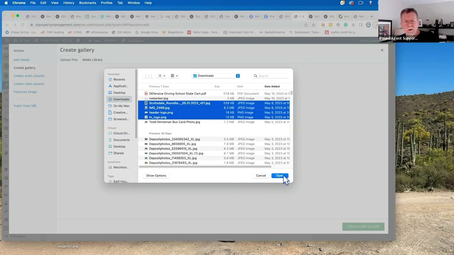Switch to the Media Library tab

92,60
